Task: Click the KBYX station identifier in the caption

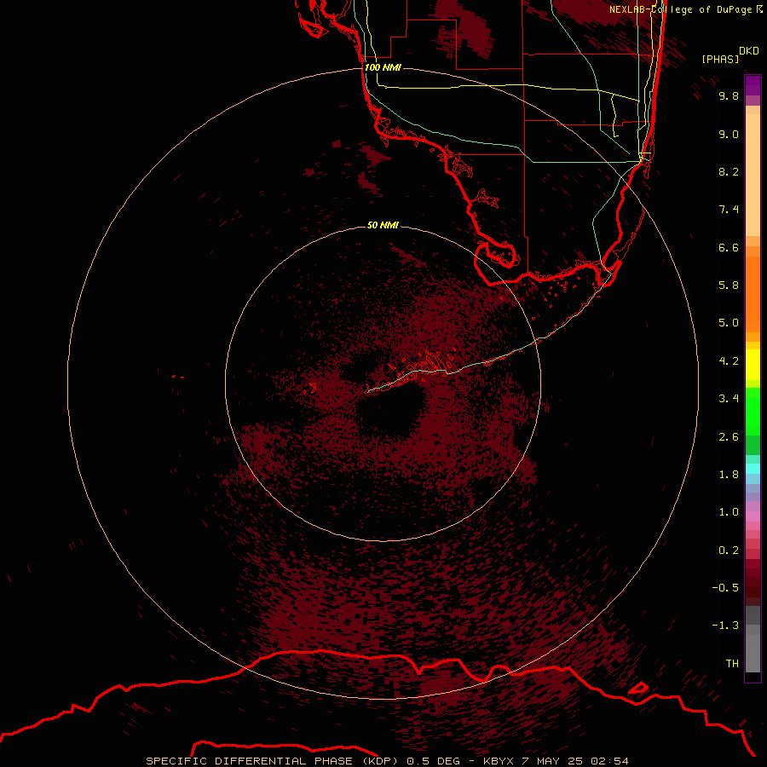Action: coord(499,761)
